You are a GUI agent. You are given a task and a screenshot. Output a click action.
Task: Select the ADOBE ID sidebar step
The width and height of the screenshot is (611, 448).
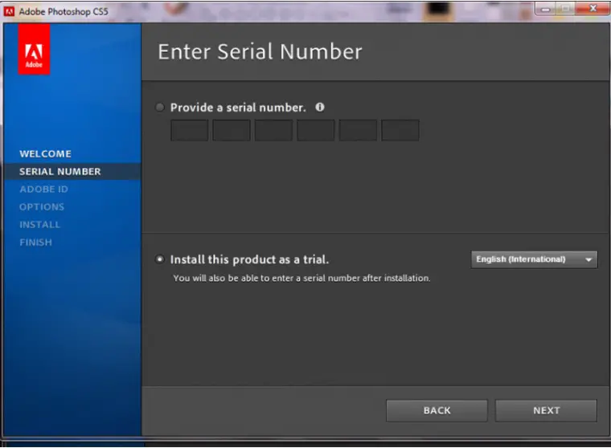pyautogui.click(x=43, y=189)
